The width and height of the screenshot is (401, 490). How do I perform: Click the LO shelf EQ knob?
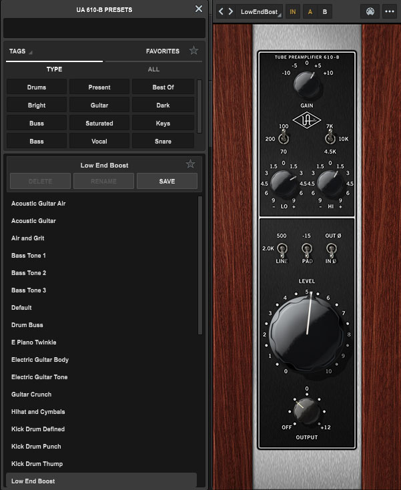(284, 184)
